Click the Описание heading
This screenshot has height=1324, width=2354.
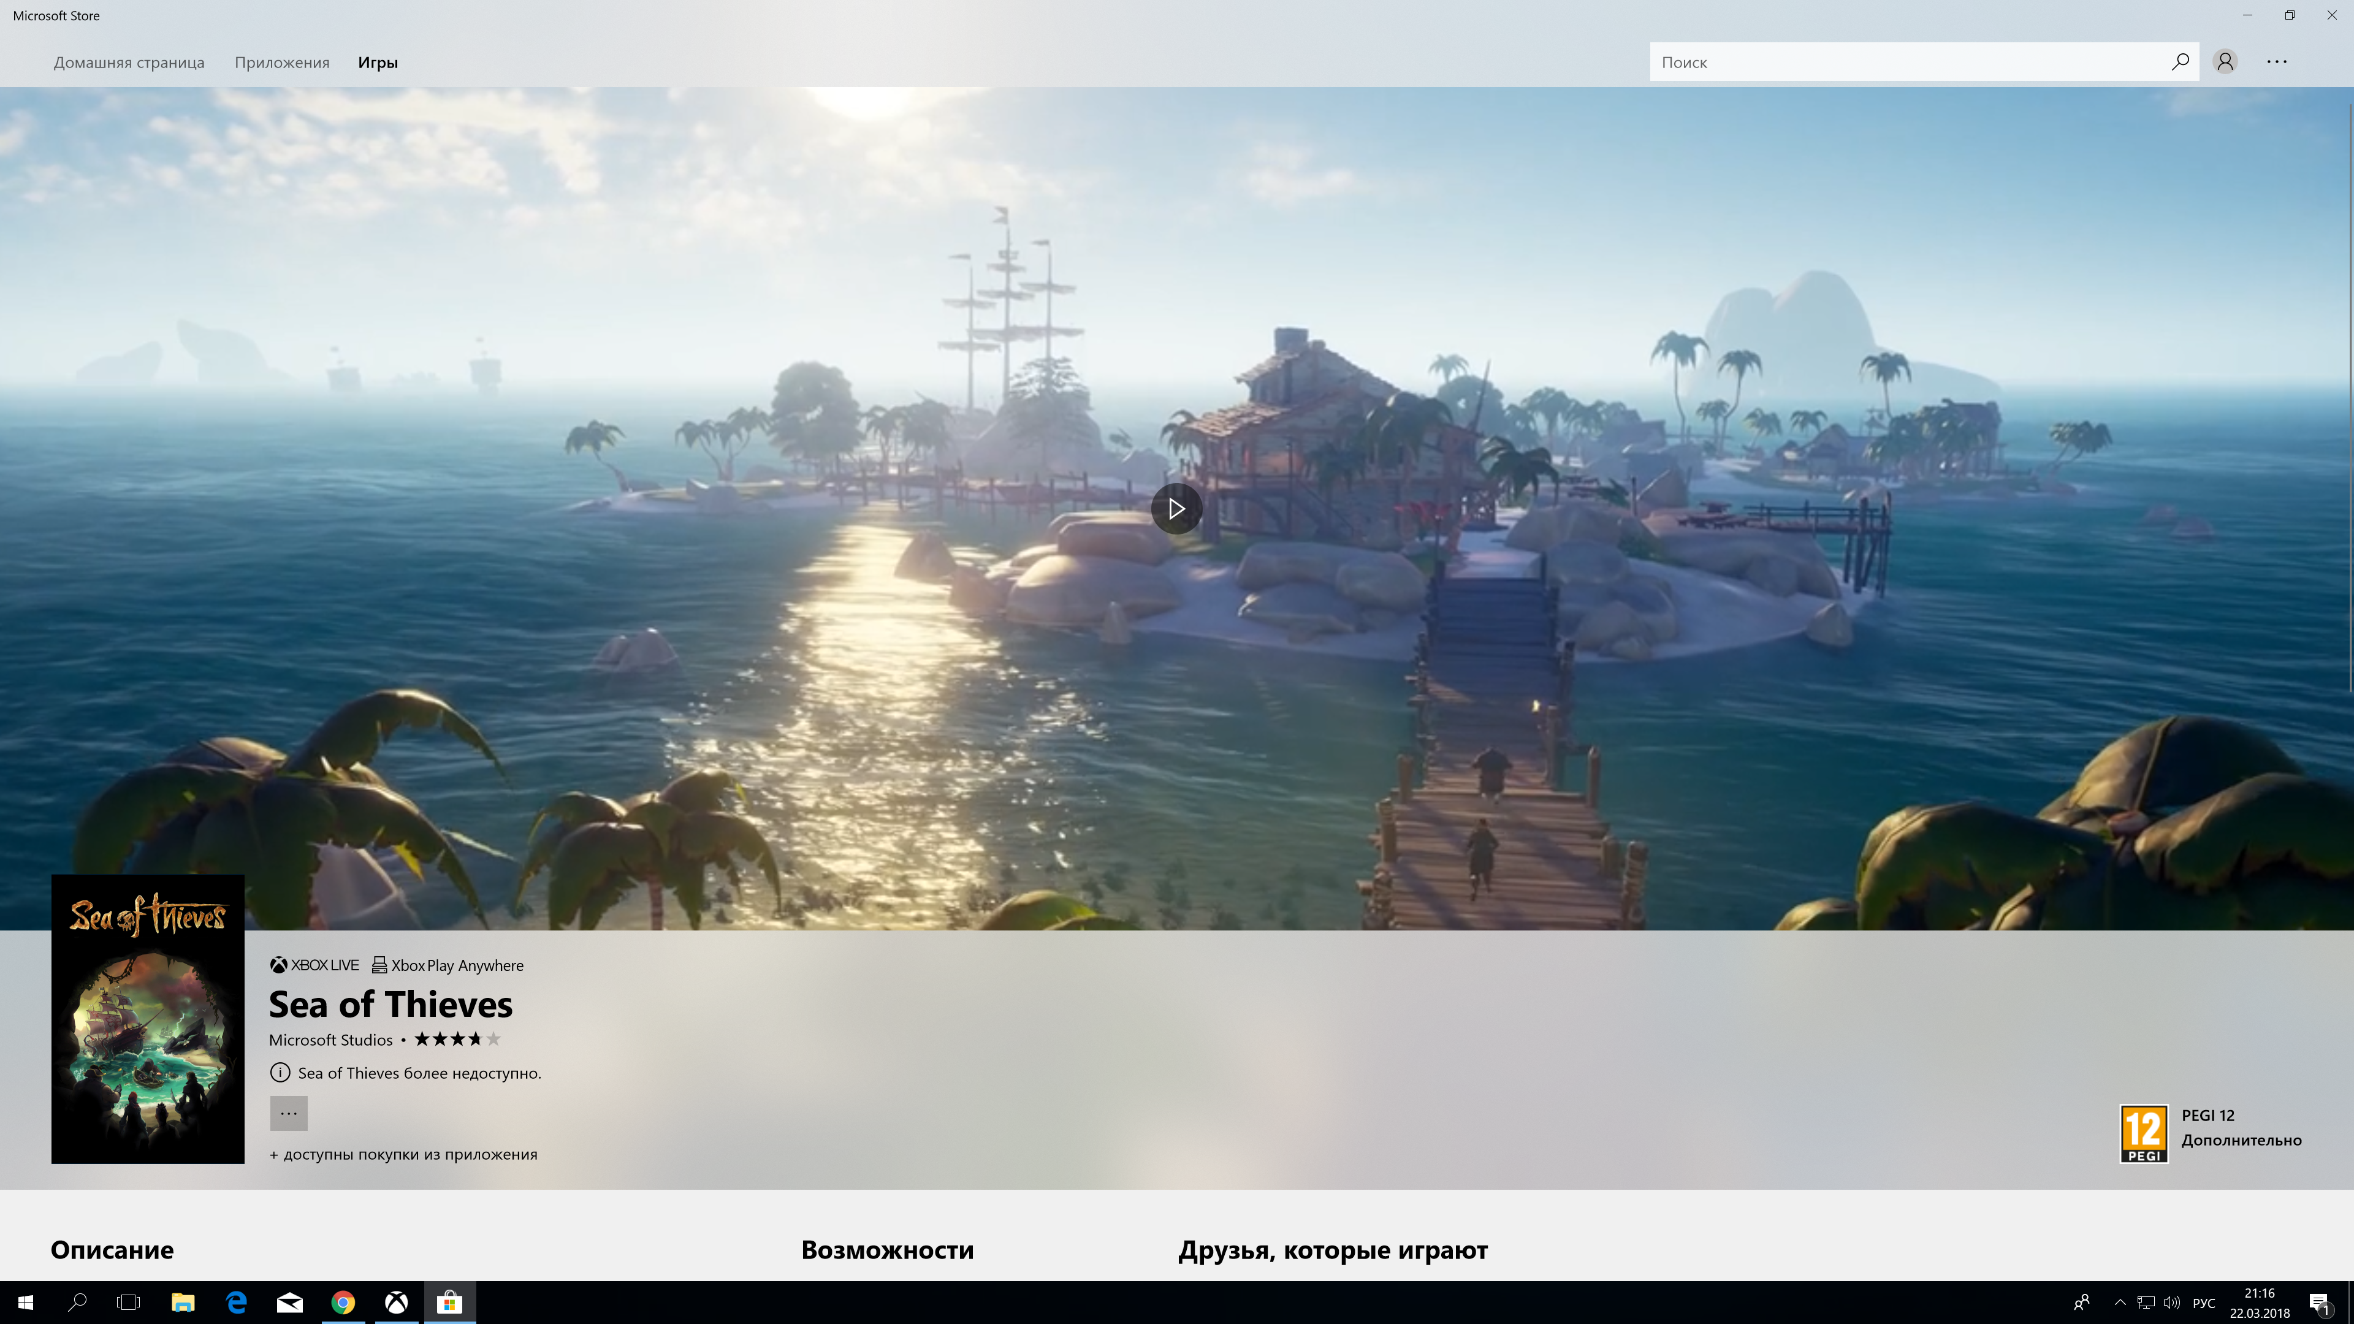112,1250
